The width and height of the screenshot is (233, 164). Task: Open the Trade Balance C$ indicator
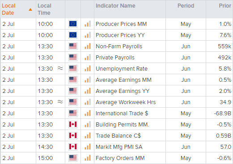[x=118, y=136]
